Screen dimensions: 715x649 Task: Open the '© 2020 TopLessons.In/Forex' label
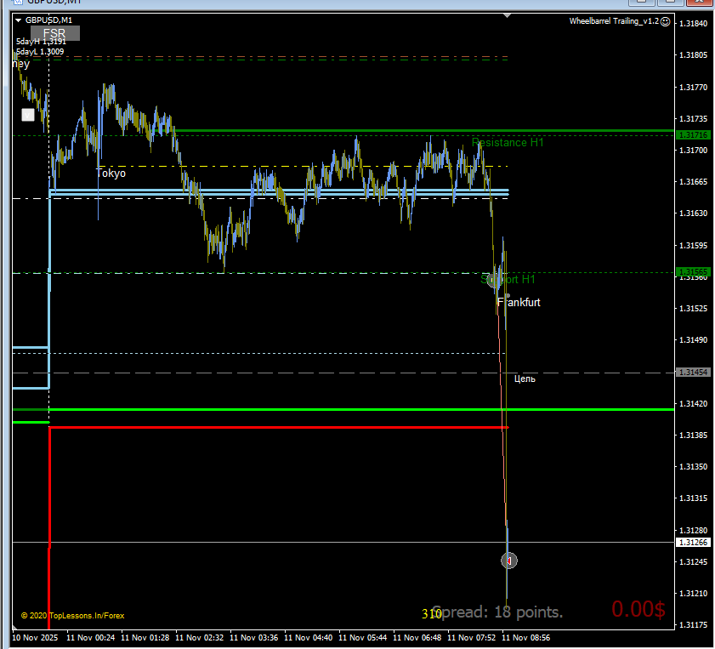73,616
